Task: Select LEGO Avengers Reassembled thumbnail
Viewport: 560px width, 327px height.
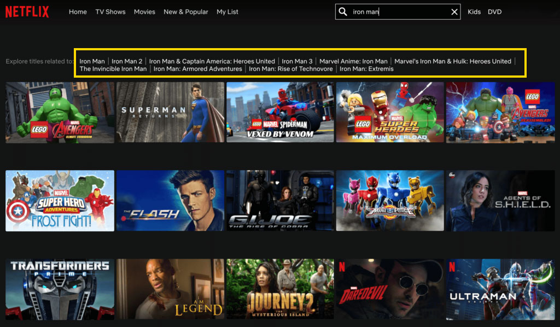Action: click(x=500, y=113)
